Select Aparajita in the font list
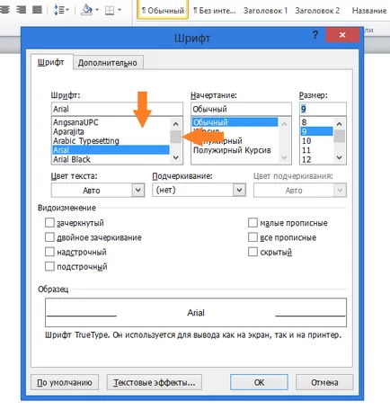 click(x=111, y=131)
